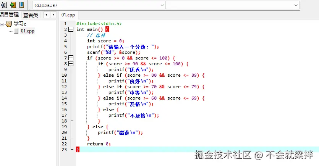The height and width of the screenshot is (166, 319).
Task: Click the '} else {' on line 19
Action: (x=98, y=127)
